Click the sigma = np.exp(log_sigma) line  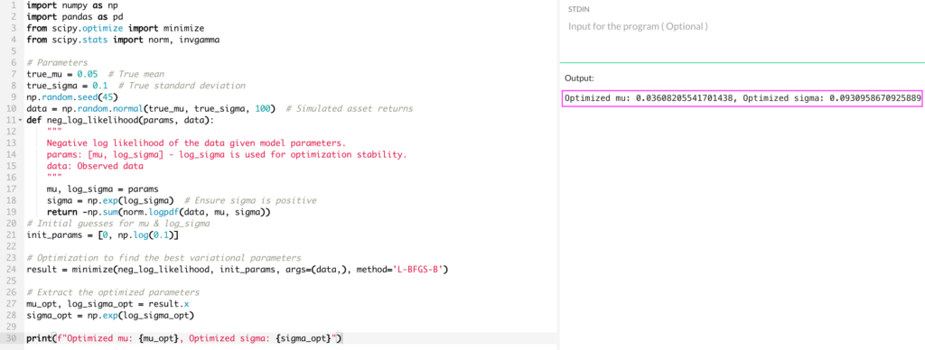click(x=182, y=200)
